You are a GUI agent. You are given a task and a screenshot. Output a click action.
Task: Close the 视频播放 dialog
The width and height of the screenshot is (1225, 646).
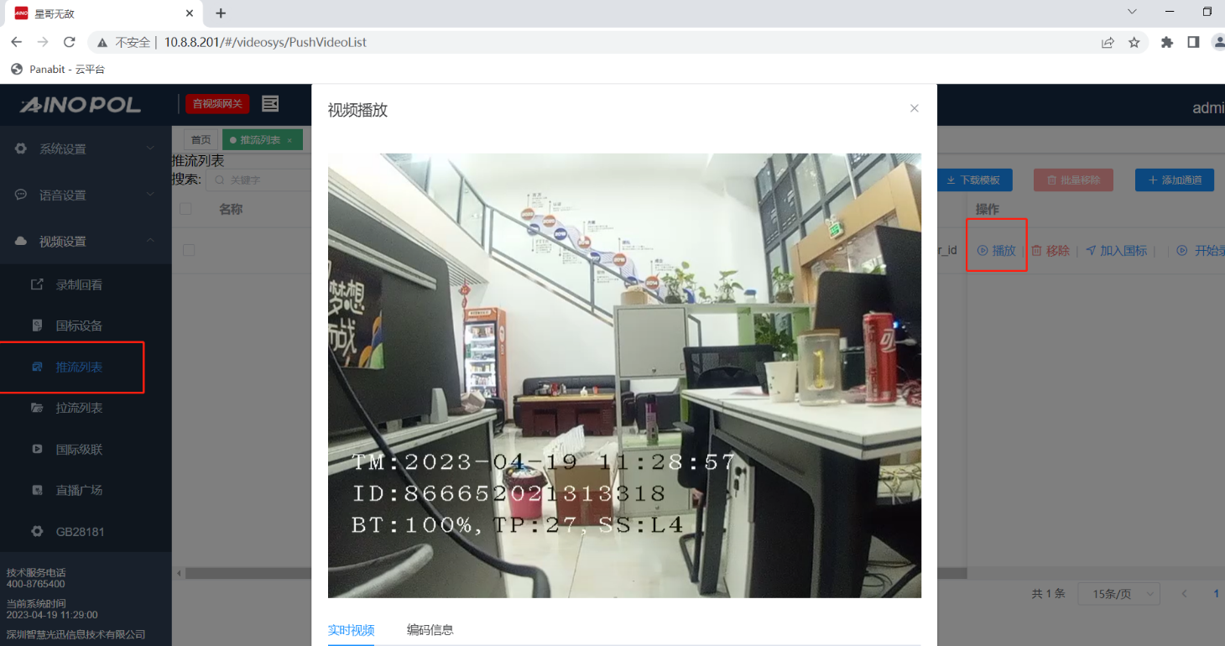915,108
